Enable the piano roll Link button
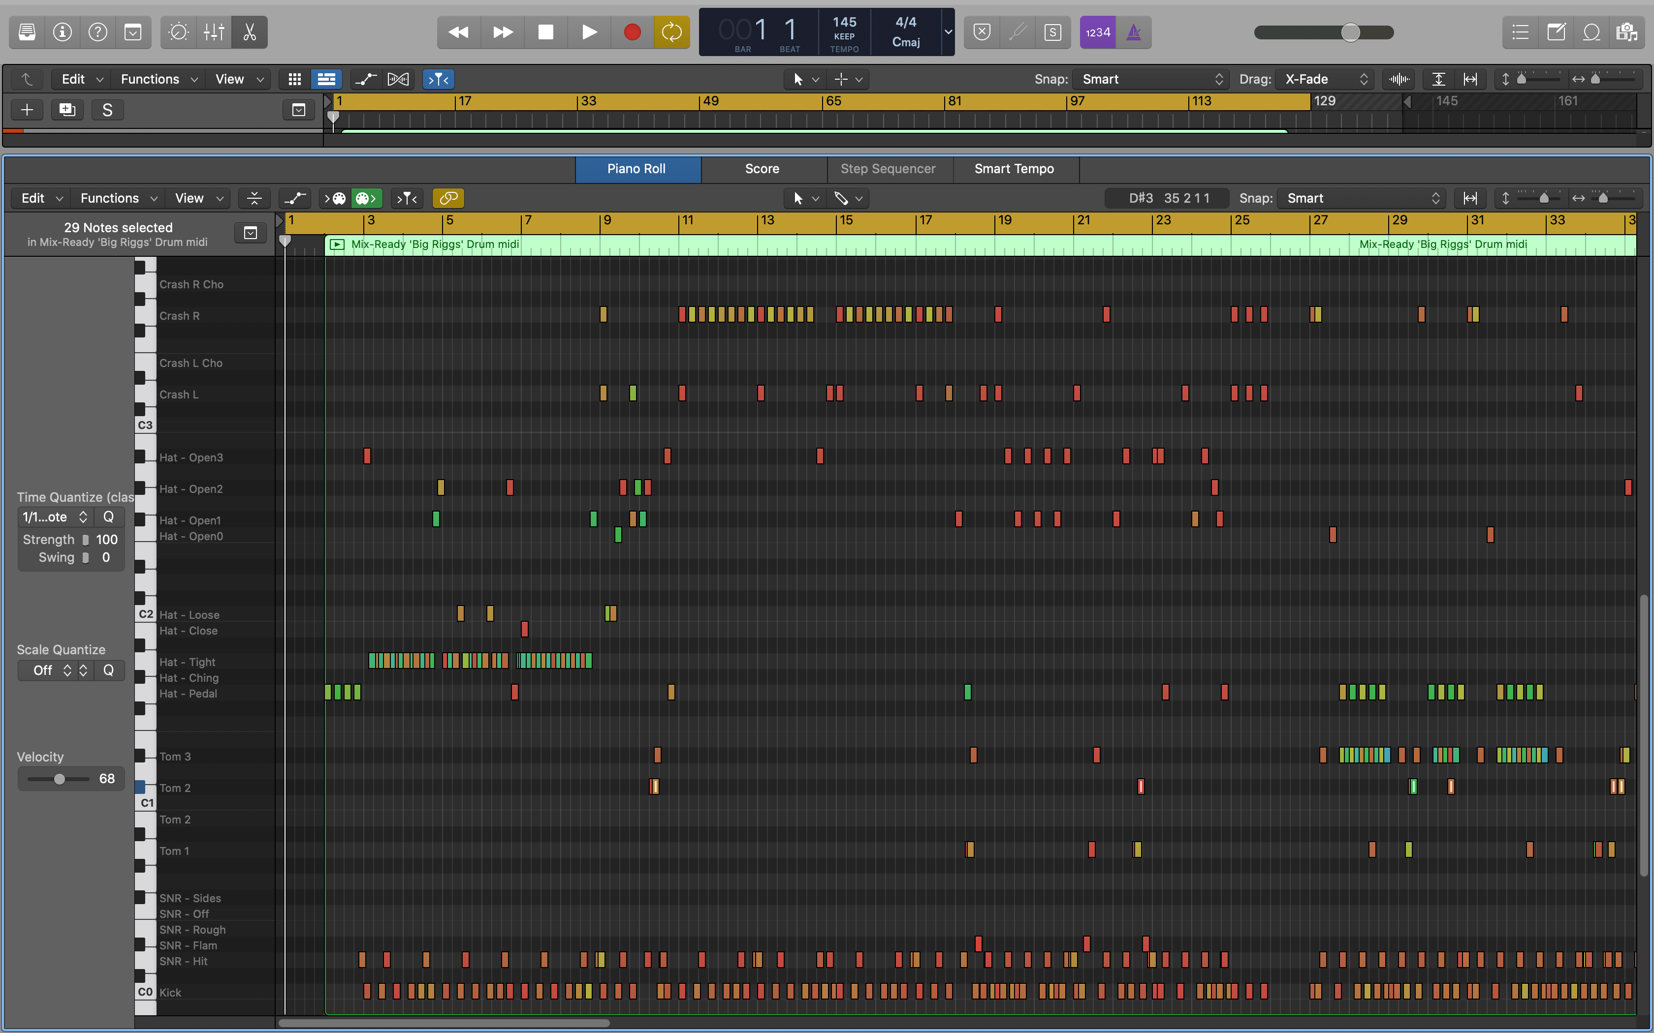The height and width of the screenshot is (1033, 1654). (x=448, y=198)
